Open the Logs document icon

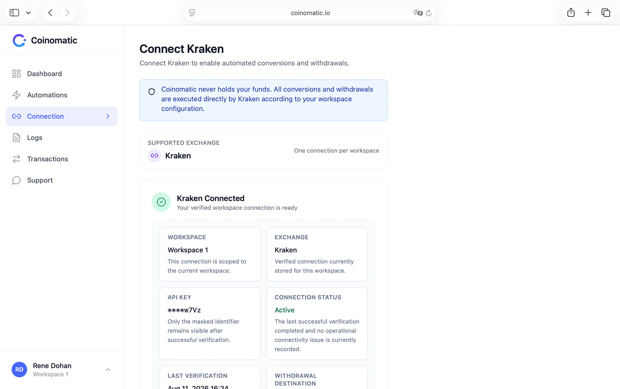(16, 138)
